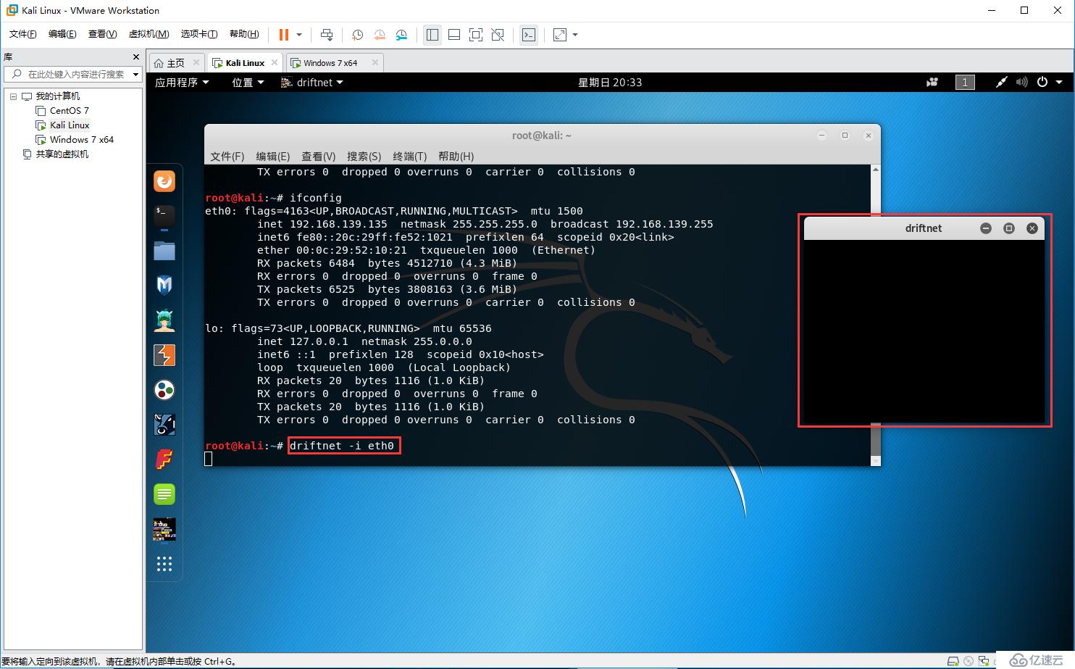Viewport: 1075px width, 669px height.
Task: Launch Faraday red F icon in dock
Action: point(164,460)
